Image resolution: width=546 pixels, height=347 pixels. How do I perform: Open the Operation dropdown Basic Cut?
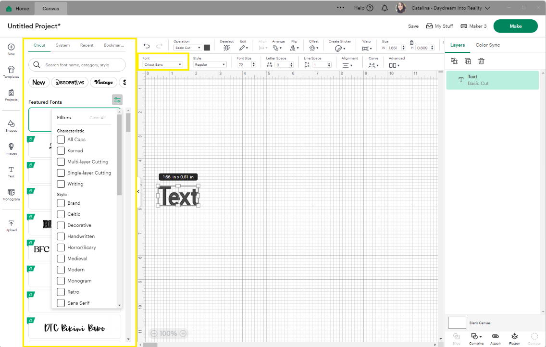click(187, 48)
